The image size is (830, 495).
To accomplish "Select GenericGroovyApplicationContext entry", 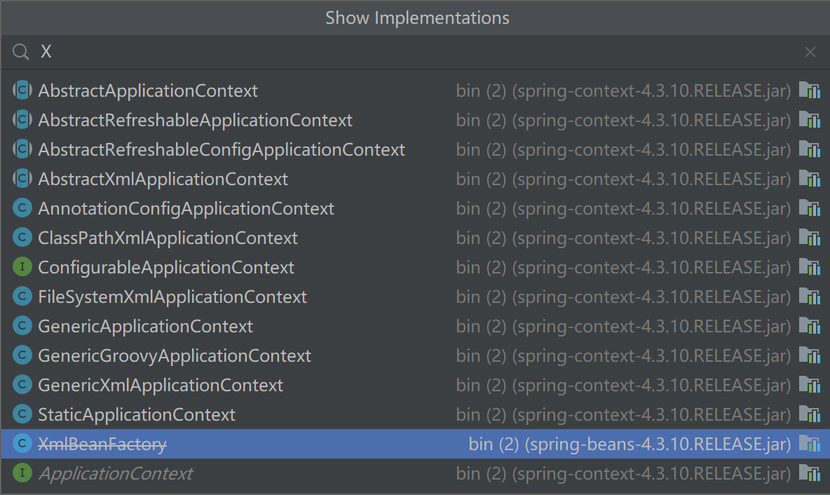I will [x=174, y=355].
